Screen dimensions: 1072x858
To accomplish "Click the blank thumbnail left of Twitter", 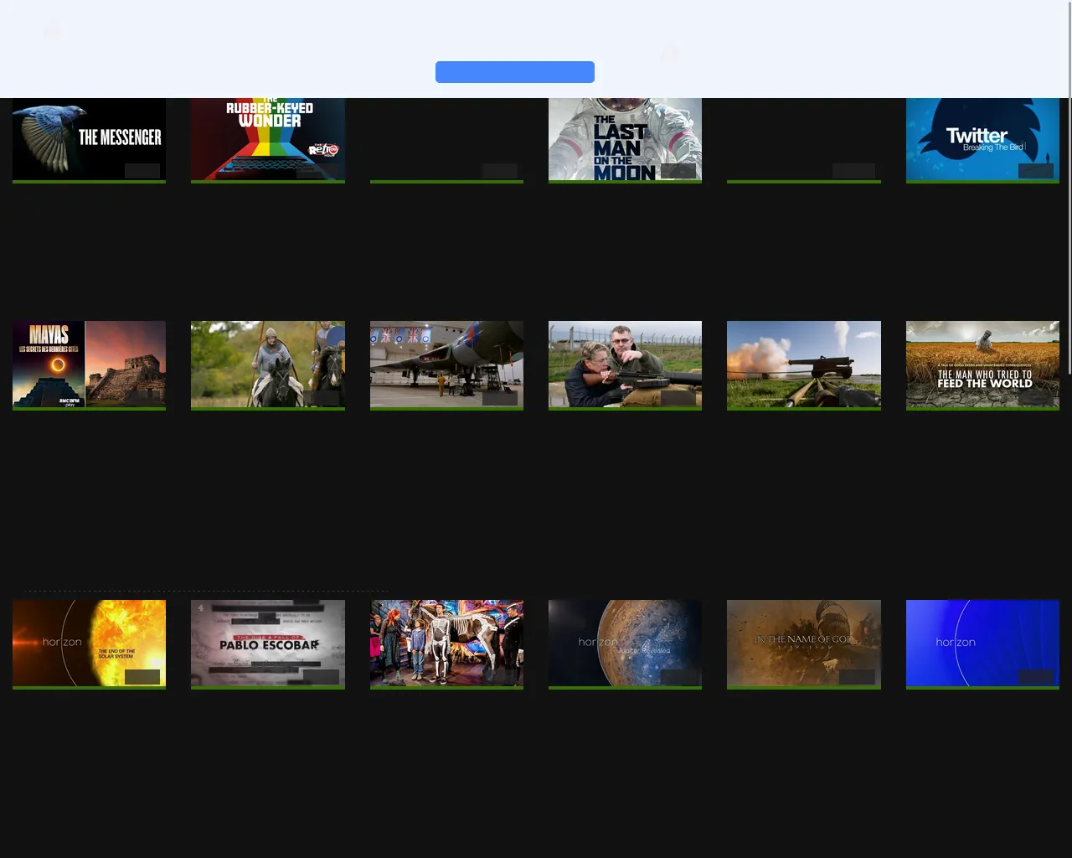I will pos(803,139).
